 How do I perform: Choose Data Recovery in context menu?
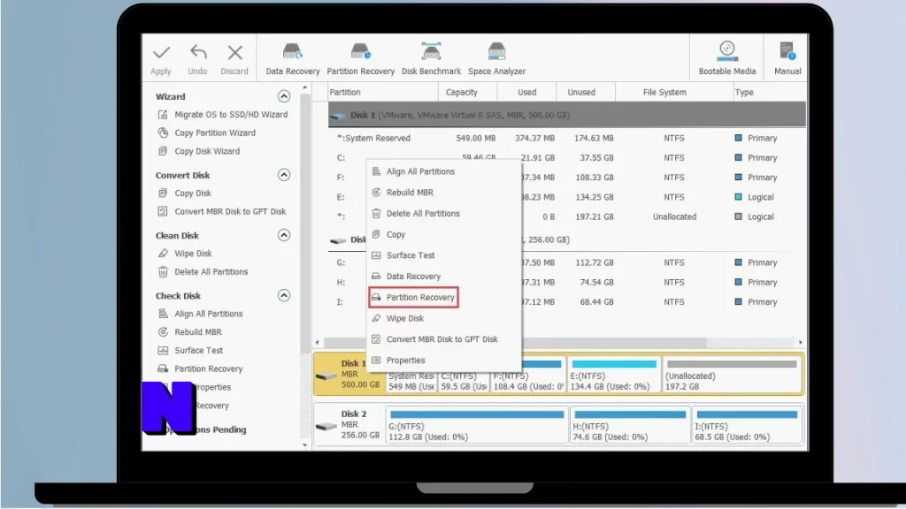click(444, 277)
